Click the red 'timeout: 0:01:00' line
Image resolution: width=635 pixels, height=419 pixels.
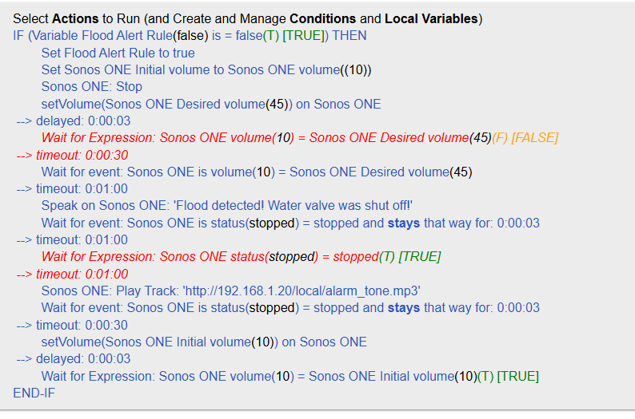coord(72,274)
